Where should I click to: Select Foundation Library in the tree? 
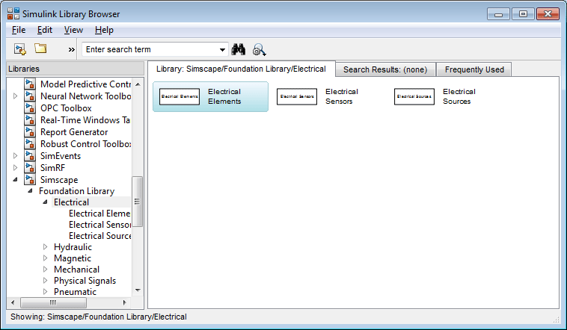point(76,191)
